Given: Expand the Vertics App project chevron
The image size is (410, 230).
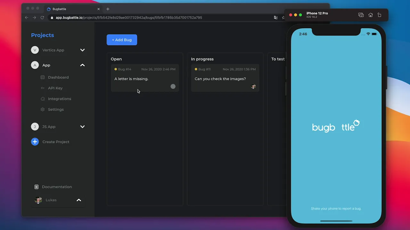Looking at the screenshot, I should 82,50.
